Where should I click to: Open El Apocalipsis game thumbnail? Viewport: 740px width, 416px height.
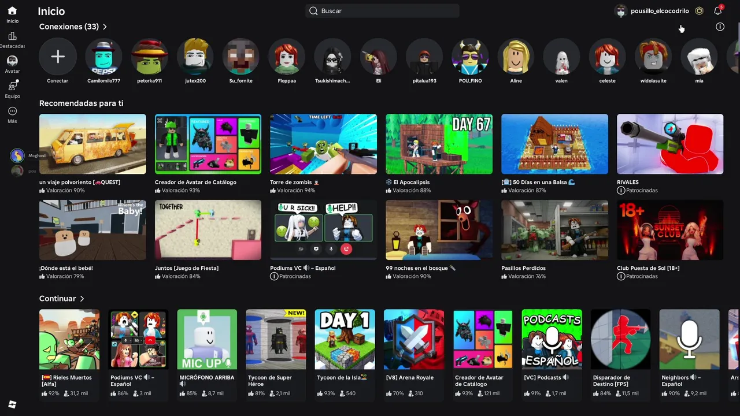[439, 144]
